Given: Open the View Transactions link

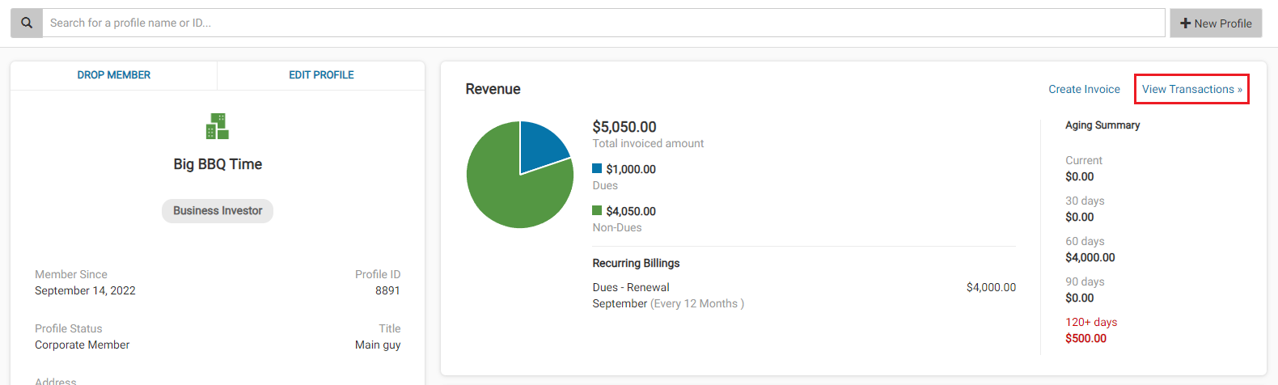Looking at the screenshot, I should (x=1192, y=89).
